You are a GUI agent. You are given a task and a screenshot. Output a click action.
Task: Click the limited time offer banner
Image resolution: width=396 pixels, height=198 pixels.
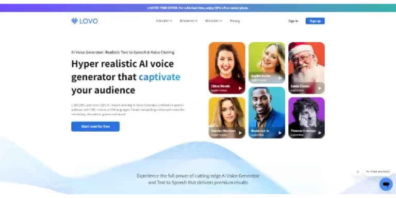click(x=198, y=8)
